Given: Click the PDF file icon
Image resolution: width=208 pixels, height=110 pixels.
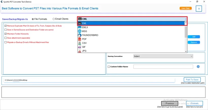Looking at the screenshot, I should pyautogui.click(x=80, y=39).
